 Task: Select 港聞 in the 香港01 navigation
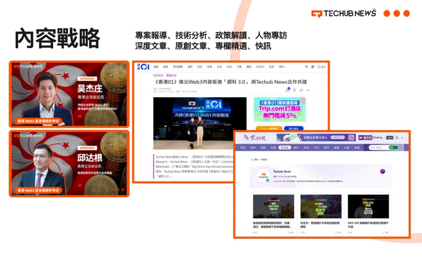pos(156,67)
